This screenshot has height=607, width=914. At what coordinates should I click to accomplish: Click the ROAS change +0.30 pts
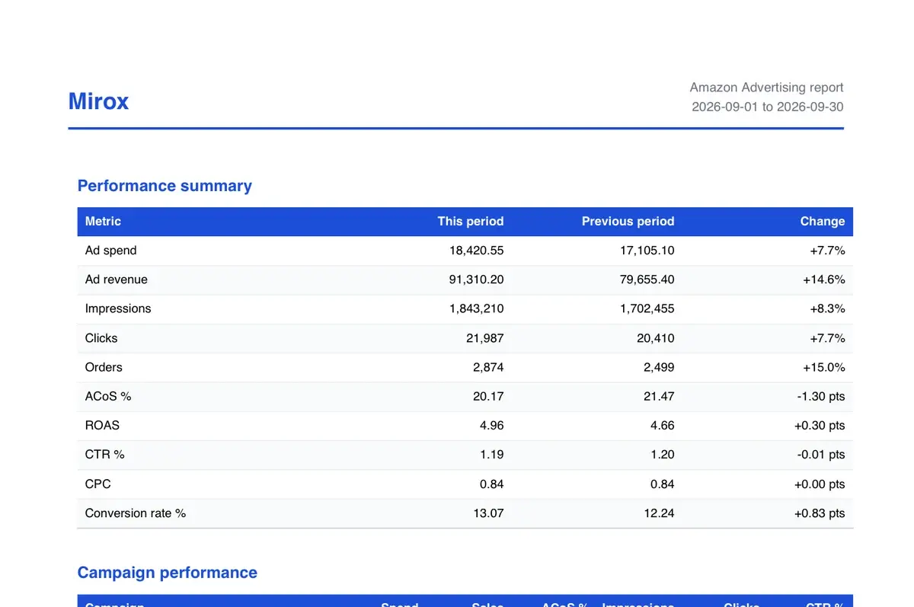pyautogui.click(x=820, y=425)
